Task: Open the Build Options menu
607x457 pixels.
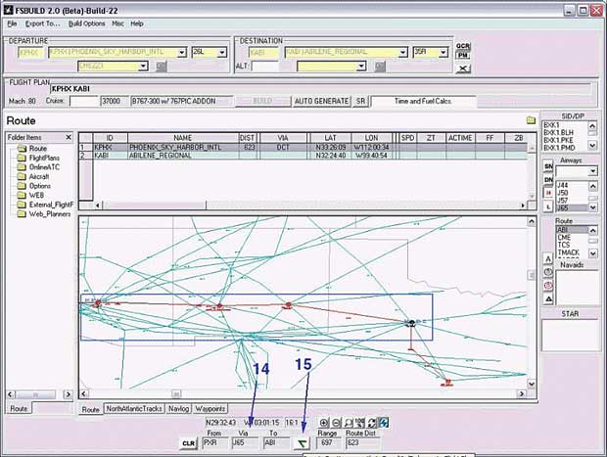Action: 87,23
